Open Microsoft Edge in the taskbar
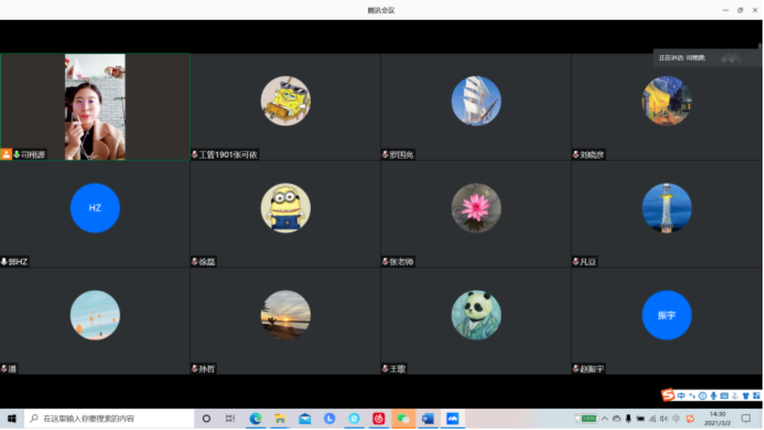This screenshot has width=764, height=430. tap(256, 419)
